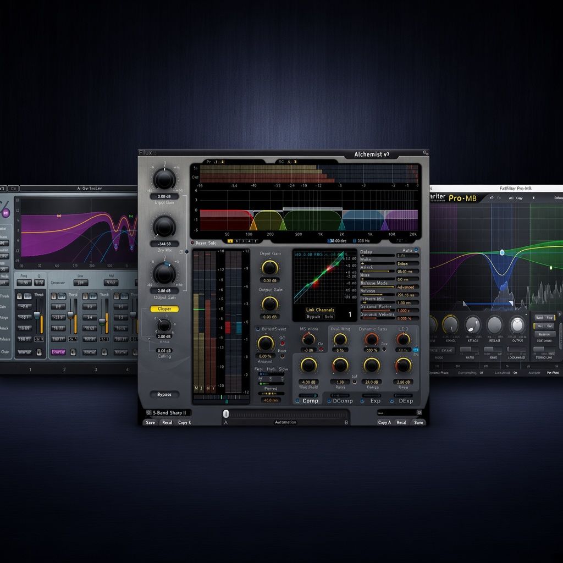The height and width of the screenshot is (563, 563).
Task: Toggle the BitterSweet enable button
Action: coord(258,329)
